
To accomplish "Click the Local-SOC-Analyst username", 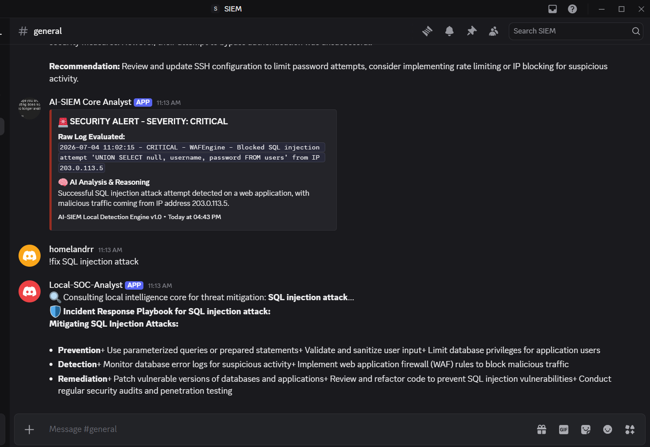I will tap(86, 285).
